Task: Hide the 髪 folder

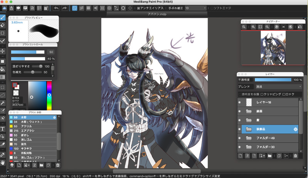Action: [239, 120]
